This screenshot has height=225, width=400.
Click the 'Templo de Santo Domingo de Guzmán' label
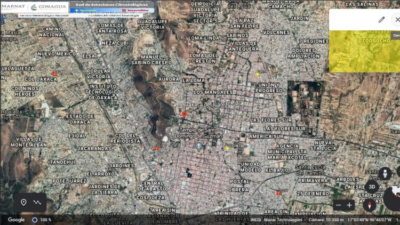point(198,133)
